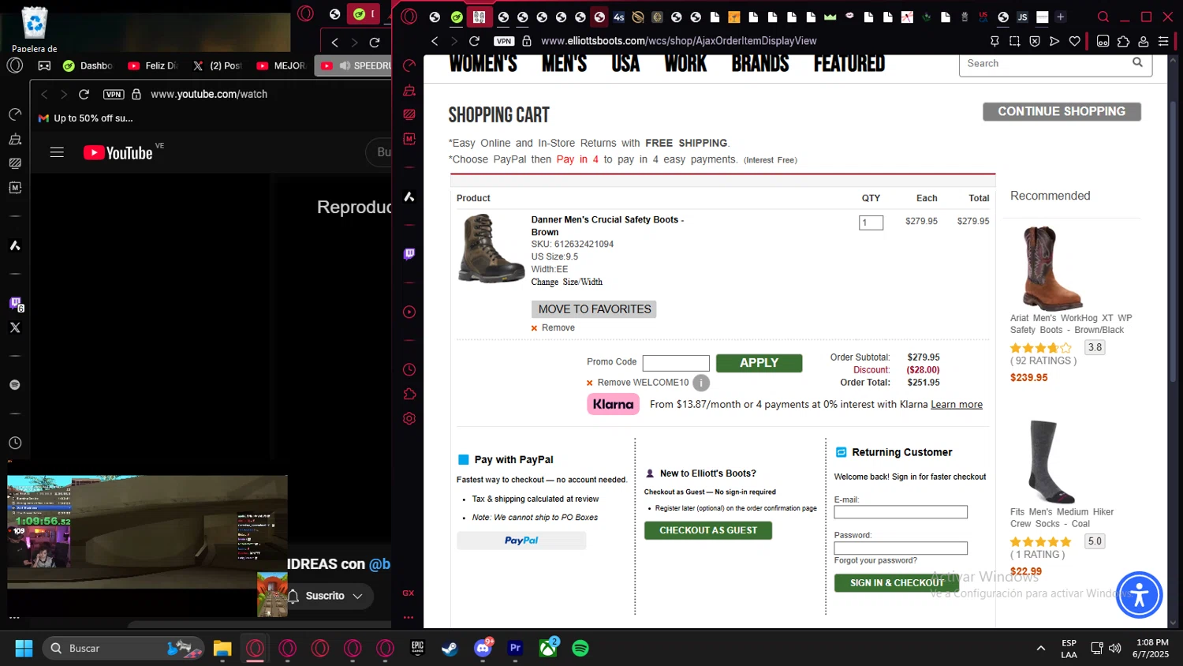The height and width of the screenshot is (666, 1183).
Task: Click the info icon next to WELCOME10
Action: 701,383
